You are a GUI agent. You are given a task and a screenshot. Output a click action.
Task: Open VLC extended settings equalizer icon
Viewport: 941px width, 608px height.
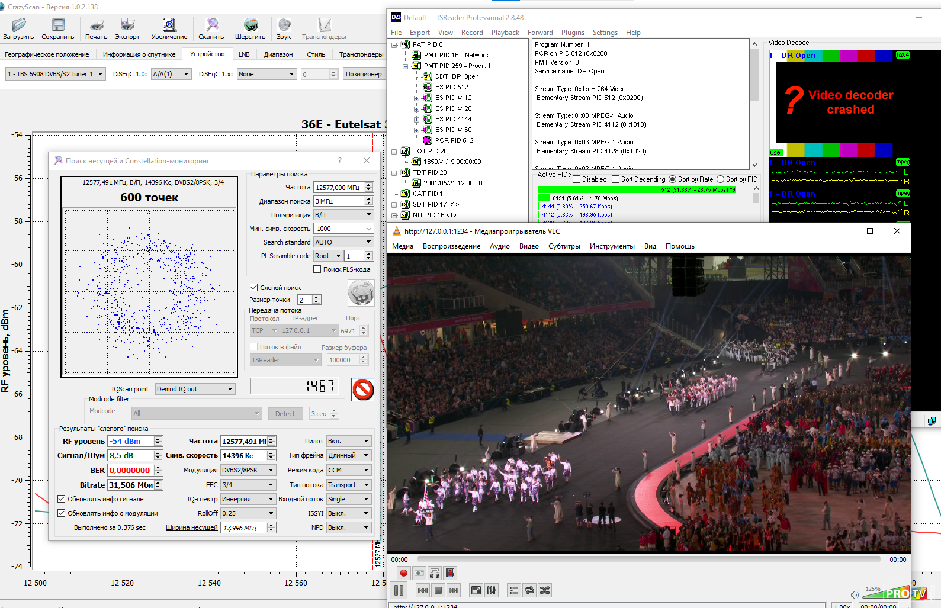tap(492, 590)
